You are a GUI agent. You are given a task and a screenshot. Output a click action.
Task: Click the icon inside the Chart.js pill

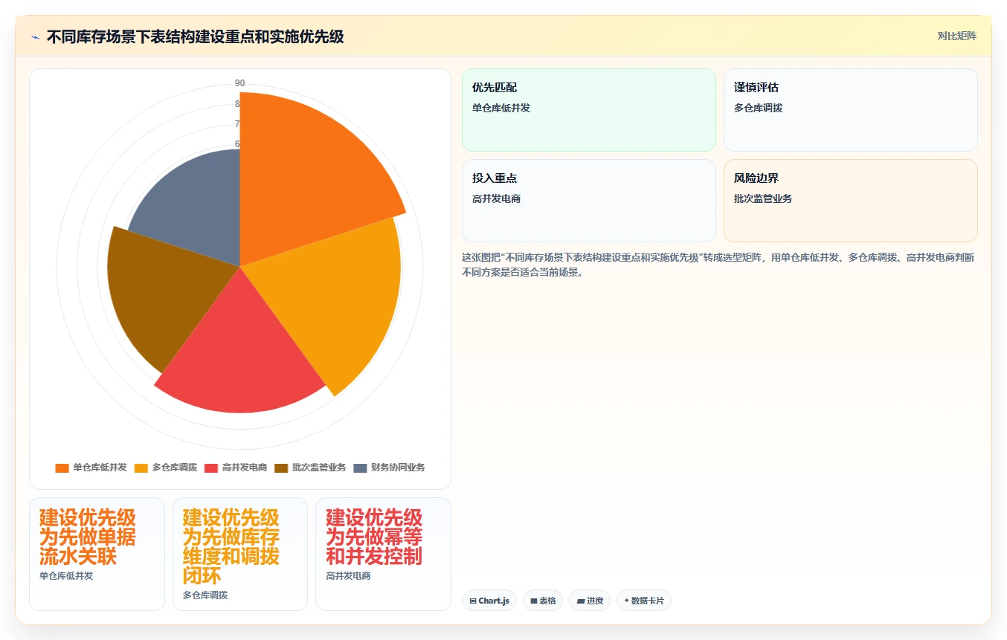[x=473, y=601]
